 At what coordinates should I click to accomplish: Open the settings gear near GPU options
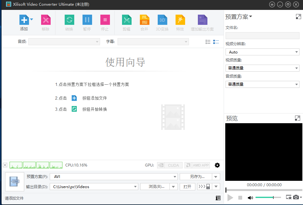(217, 165)
